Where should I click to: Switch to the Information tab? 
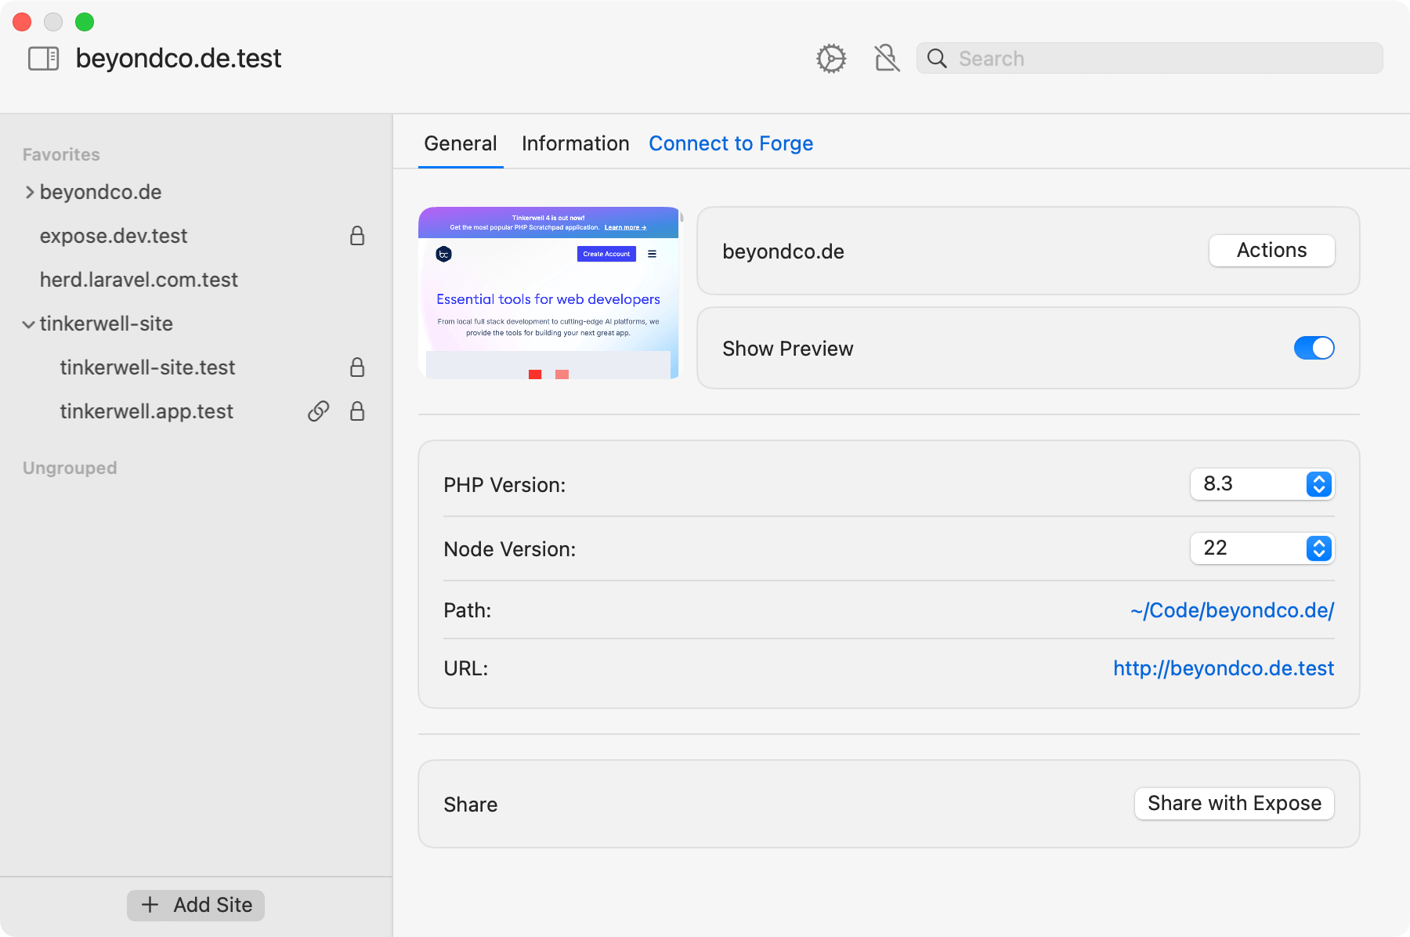point(576,143)
